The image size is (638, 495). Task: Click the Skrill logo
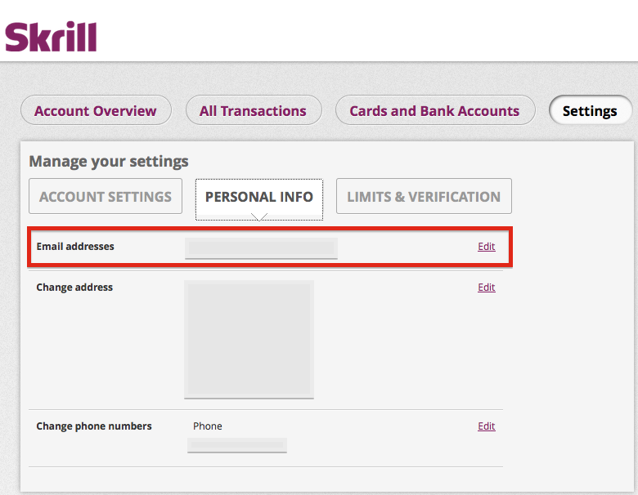[x=51, y=37]
